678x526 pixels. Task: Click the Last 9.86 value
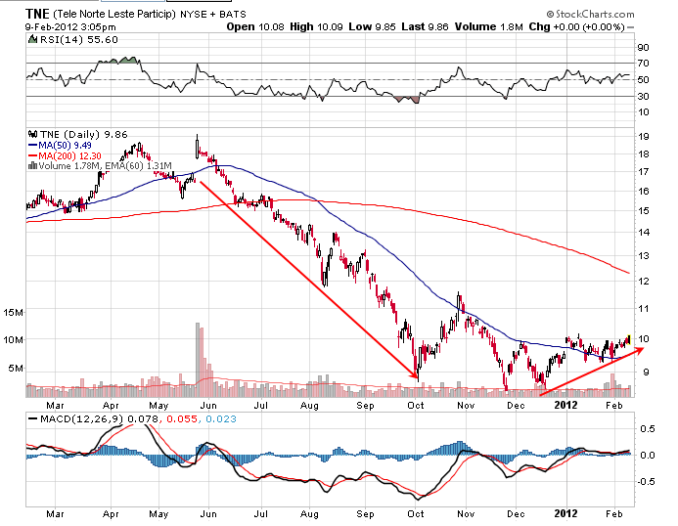pos(425,26)
